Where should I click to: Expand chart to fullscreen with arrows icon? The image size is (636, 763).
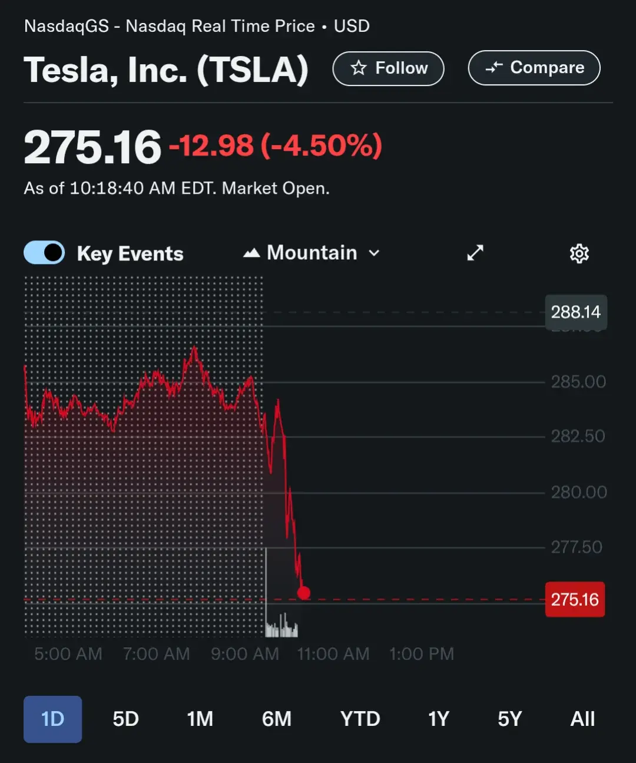coord(475,253)
